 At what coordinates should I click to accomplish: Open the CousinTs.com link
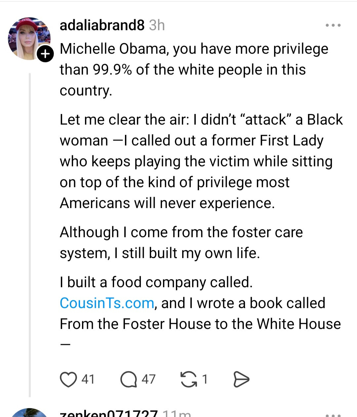107,303
